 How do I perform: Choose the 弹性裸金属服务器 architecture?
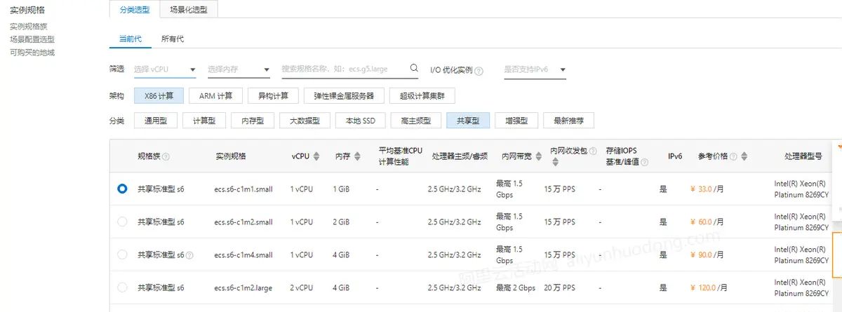coord(345,95)
